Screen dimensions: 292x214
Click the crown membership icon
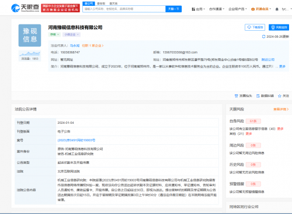pyautogui.click(x=253, y=9)
